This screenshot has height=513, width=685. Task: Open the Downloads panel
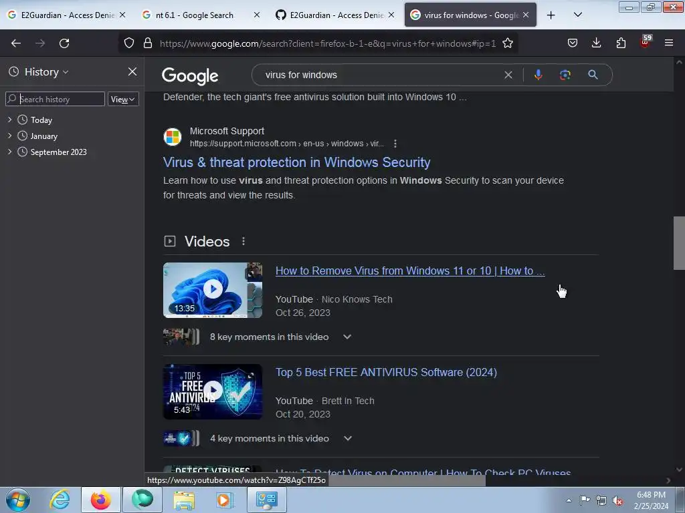(596, 43)
